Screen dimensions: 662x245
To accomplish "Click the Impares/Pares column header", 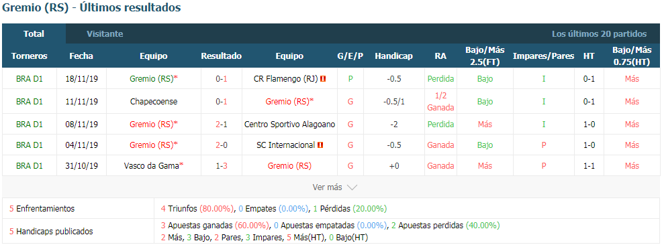I will pyautogui.click(x=543, y=56).
